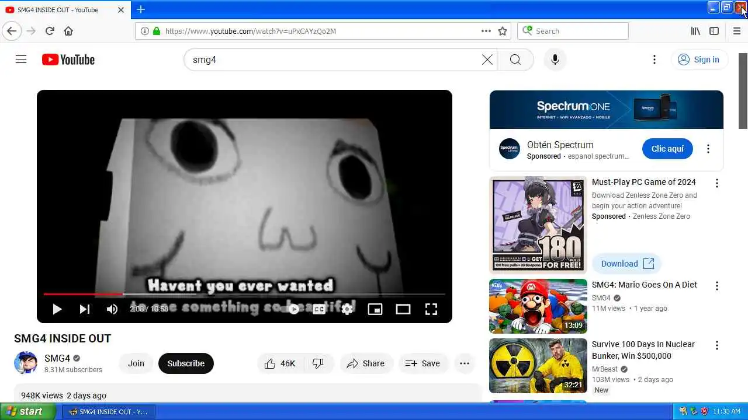Enter full screen video

[x=431, y=309]
